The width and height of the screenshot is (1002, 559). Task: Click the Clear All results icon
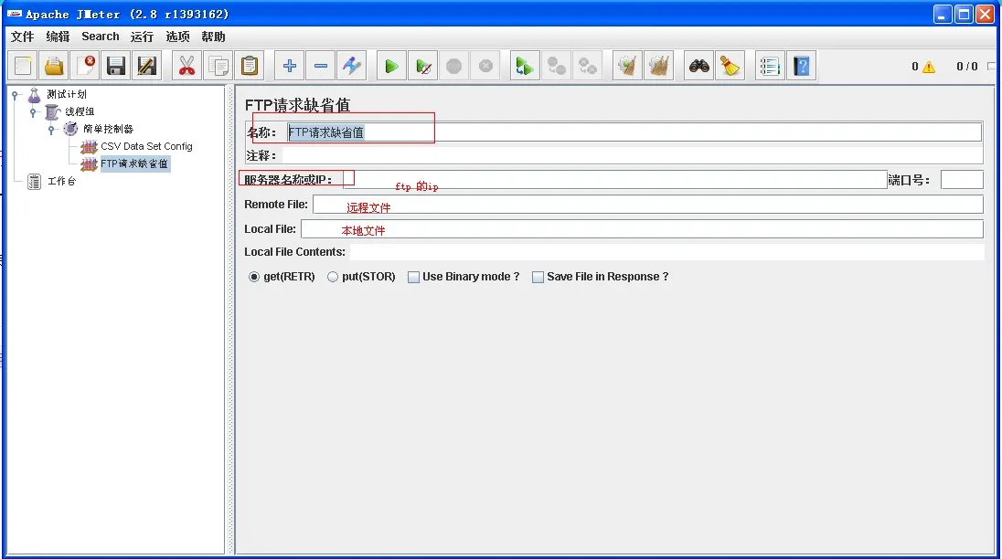click(658, 66)
